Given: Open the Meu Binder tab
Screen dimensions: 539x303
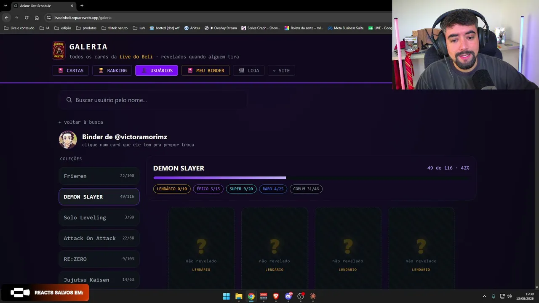Looking at the screenshot, I should 205,71.
